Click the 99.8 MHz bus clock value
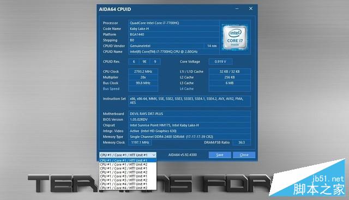 click(x=143, y=83)
